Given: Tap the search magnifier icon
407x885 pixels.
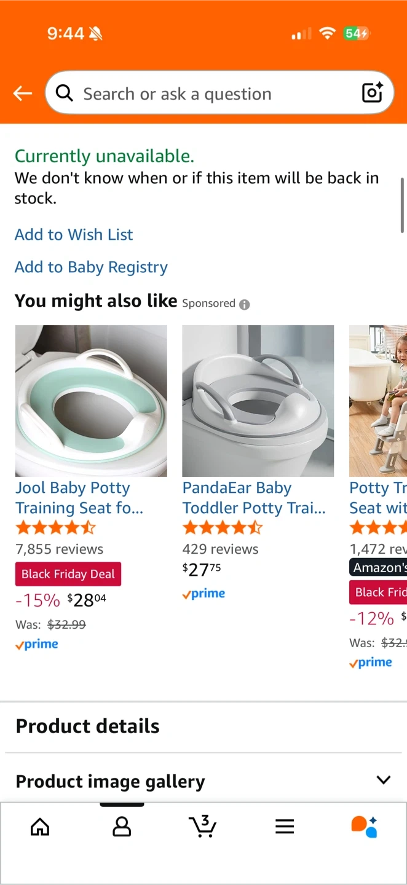Looking at the screenshot, I should click(64, 93).
